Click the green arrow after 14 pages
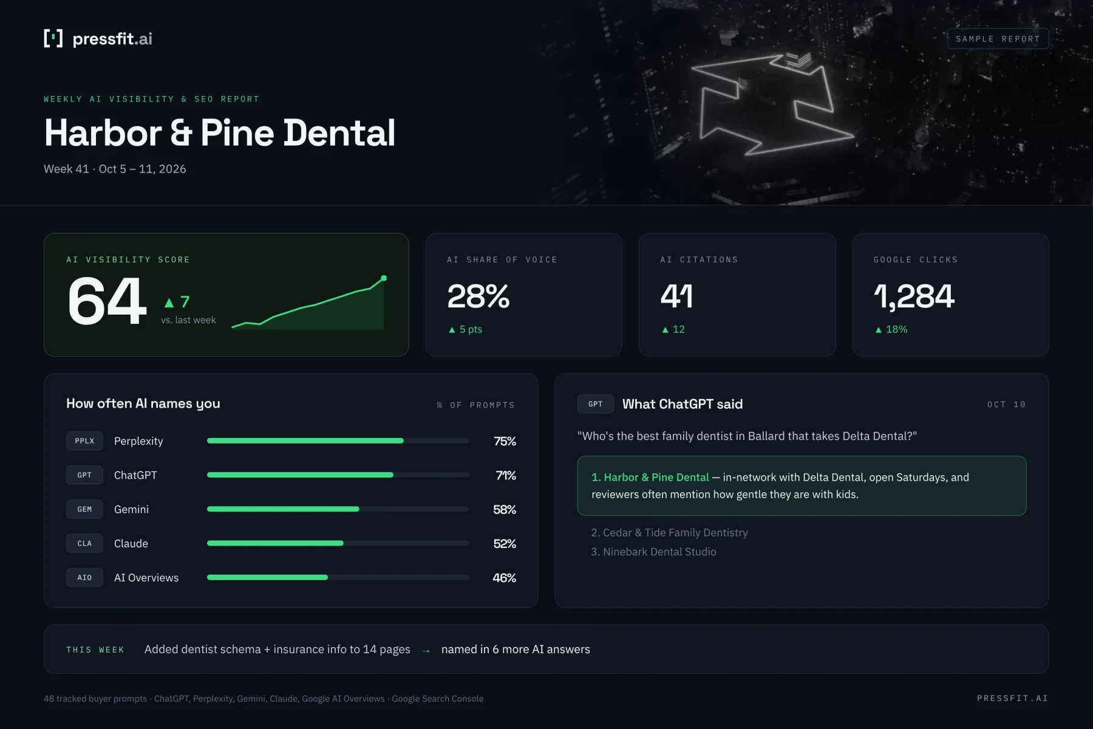This screenshot has height=729, width=1093. [x=426, y=651]
